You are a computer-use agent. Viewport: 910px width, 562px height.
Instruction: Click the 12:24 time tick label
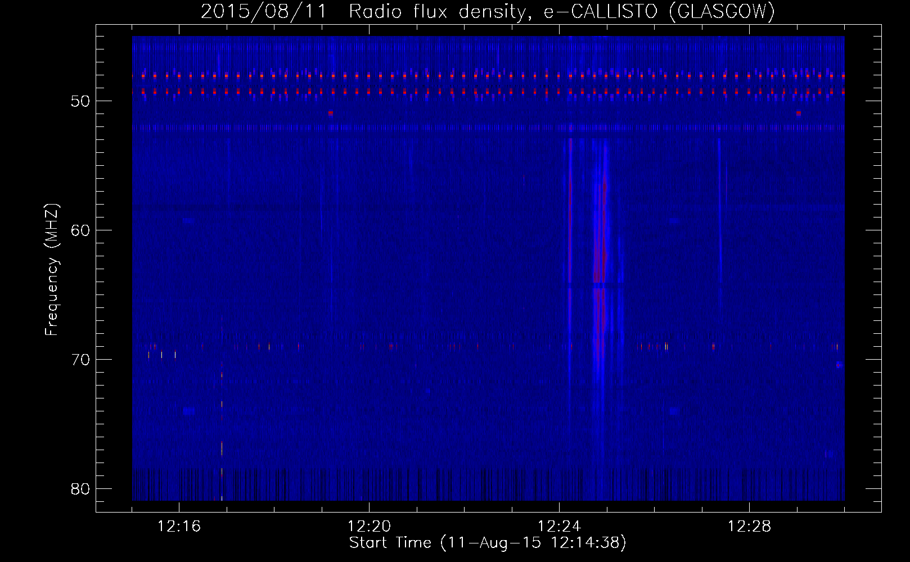coord(559,527)
